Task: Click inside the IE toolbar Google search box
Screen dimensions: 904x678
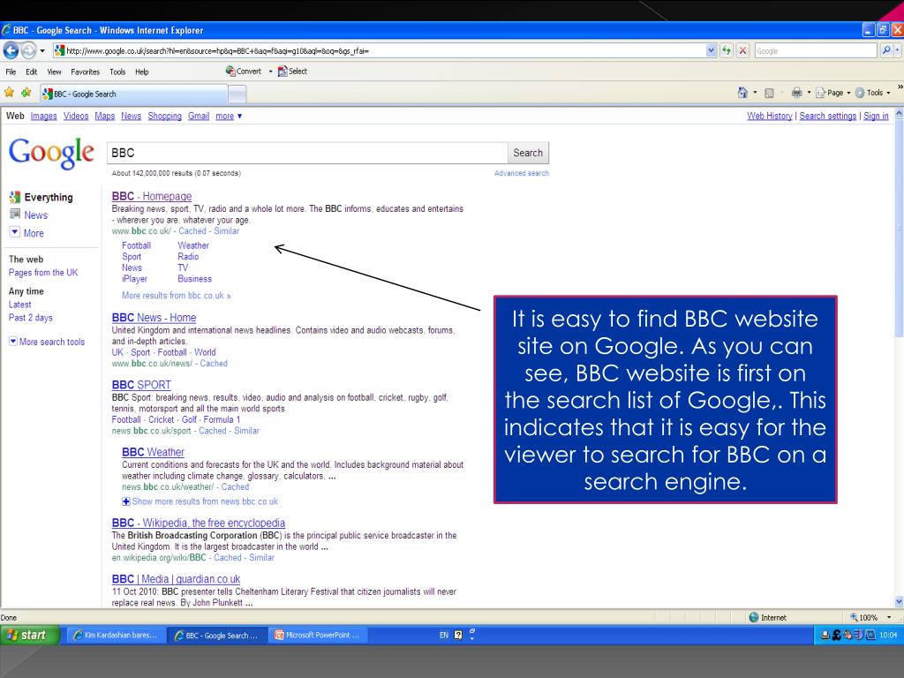Action: [x=815, y=50]
